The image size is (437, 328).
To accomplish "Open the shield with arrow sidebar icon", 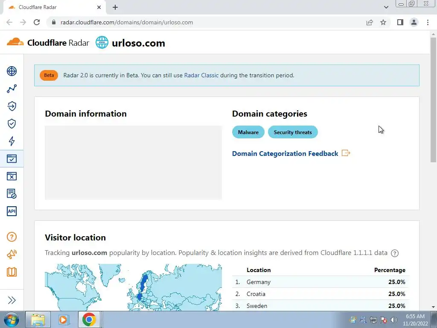I will click(12, 106).
